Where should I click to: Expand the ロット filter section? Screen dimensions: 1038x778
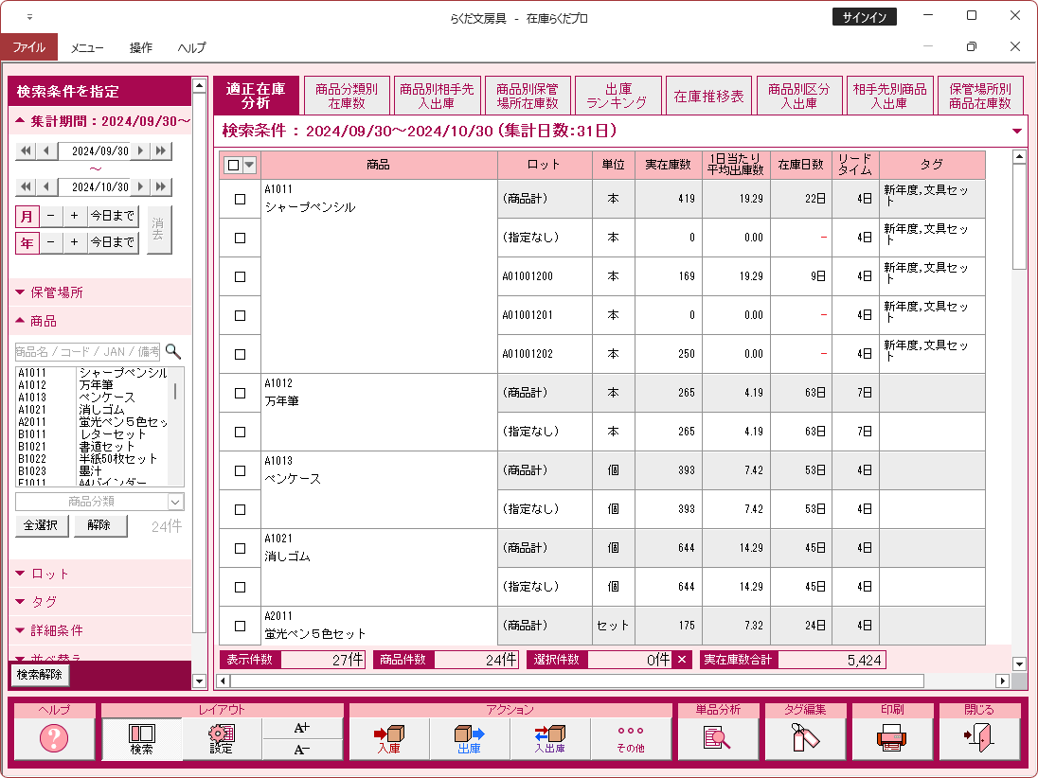pos(45,575)
